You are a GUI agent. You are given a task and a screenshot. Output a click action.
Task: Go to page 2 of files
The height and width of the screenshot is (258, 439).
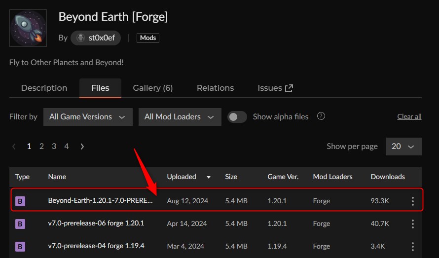tap(41, 146)
